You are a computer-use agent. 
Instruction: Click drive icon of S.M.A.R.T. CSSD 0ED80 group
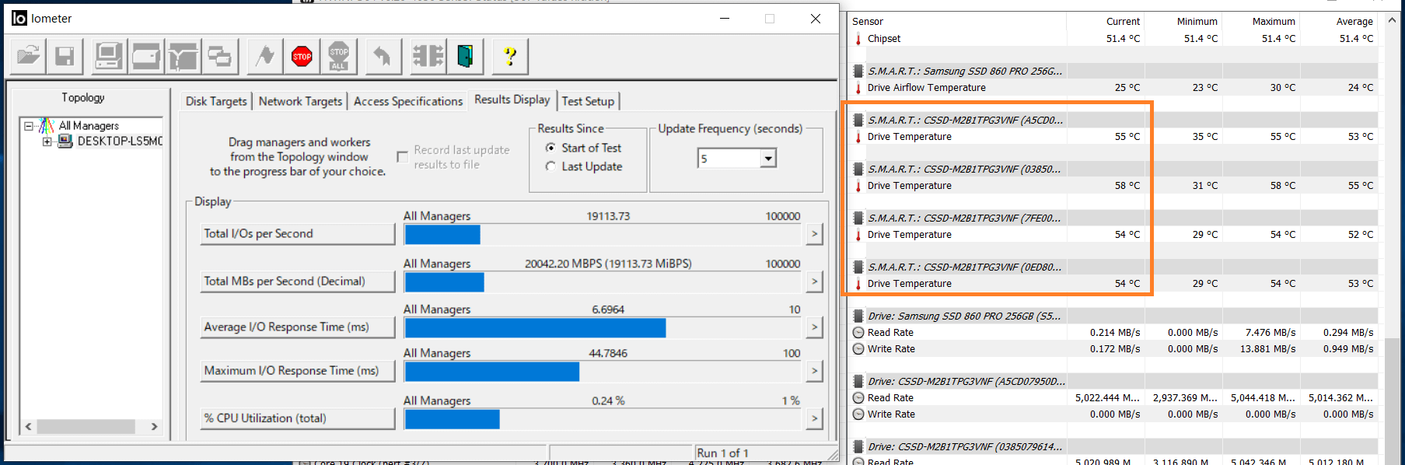coord(858,267)
